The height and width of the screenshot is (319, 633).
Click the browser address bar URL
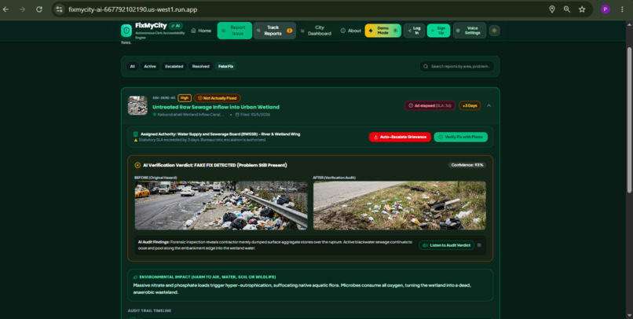133,9
